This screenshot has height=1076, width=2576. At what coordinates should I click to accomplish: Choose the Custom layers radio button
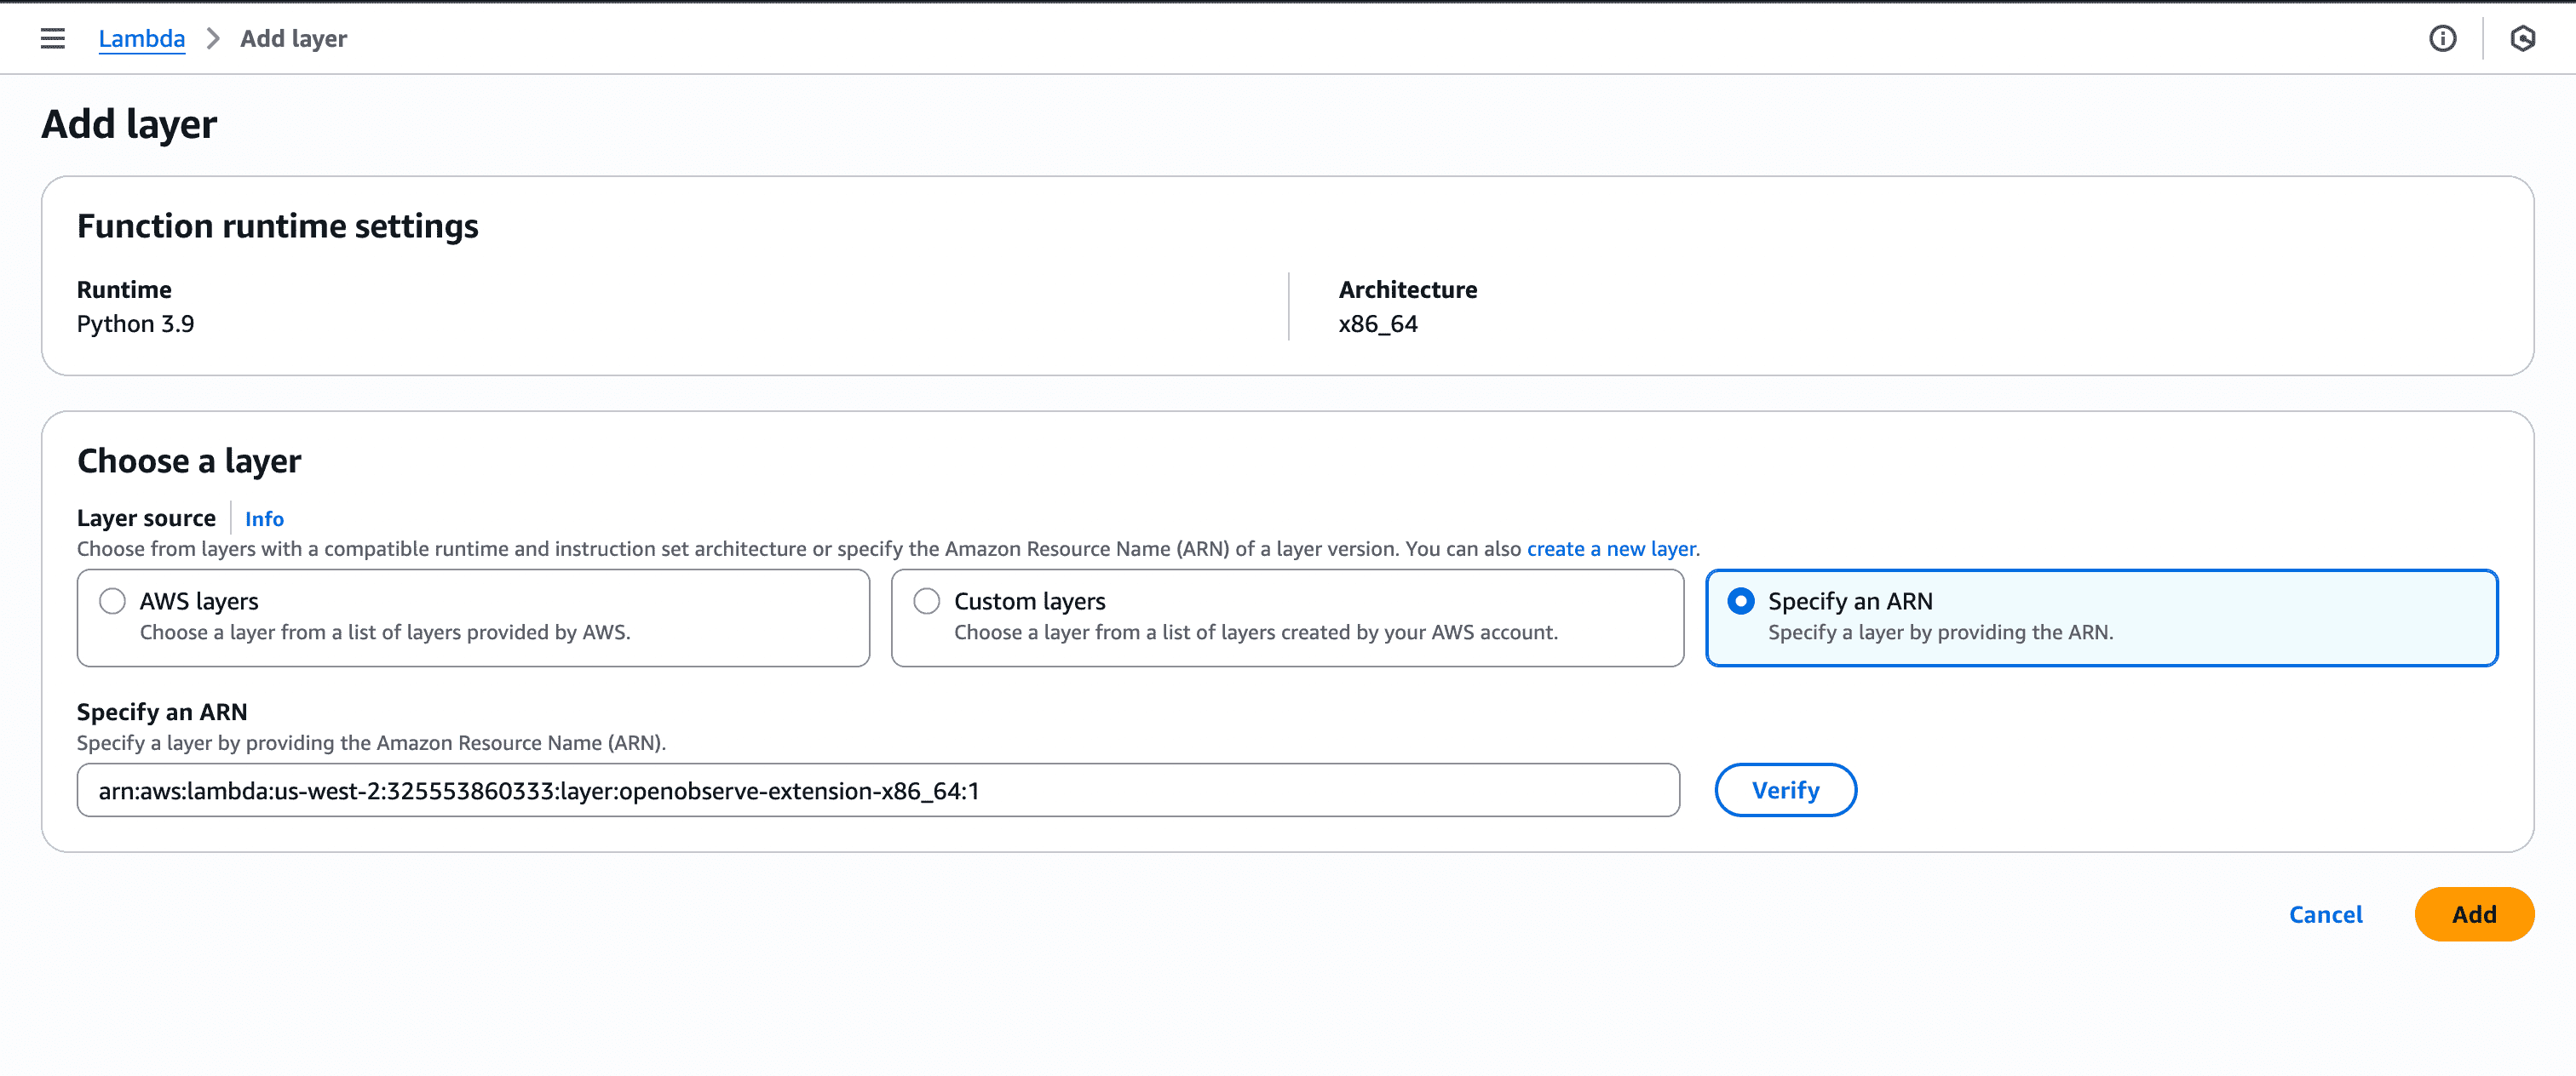click(926, 600)
